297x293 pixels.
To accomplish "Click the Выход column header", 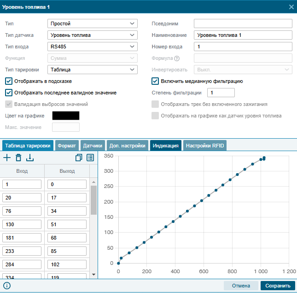I will [x=67, y=171].
